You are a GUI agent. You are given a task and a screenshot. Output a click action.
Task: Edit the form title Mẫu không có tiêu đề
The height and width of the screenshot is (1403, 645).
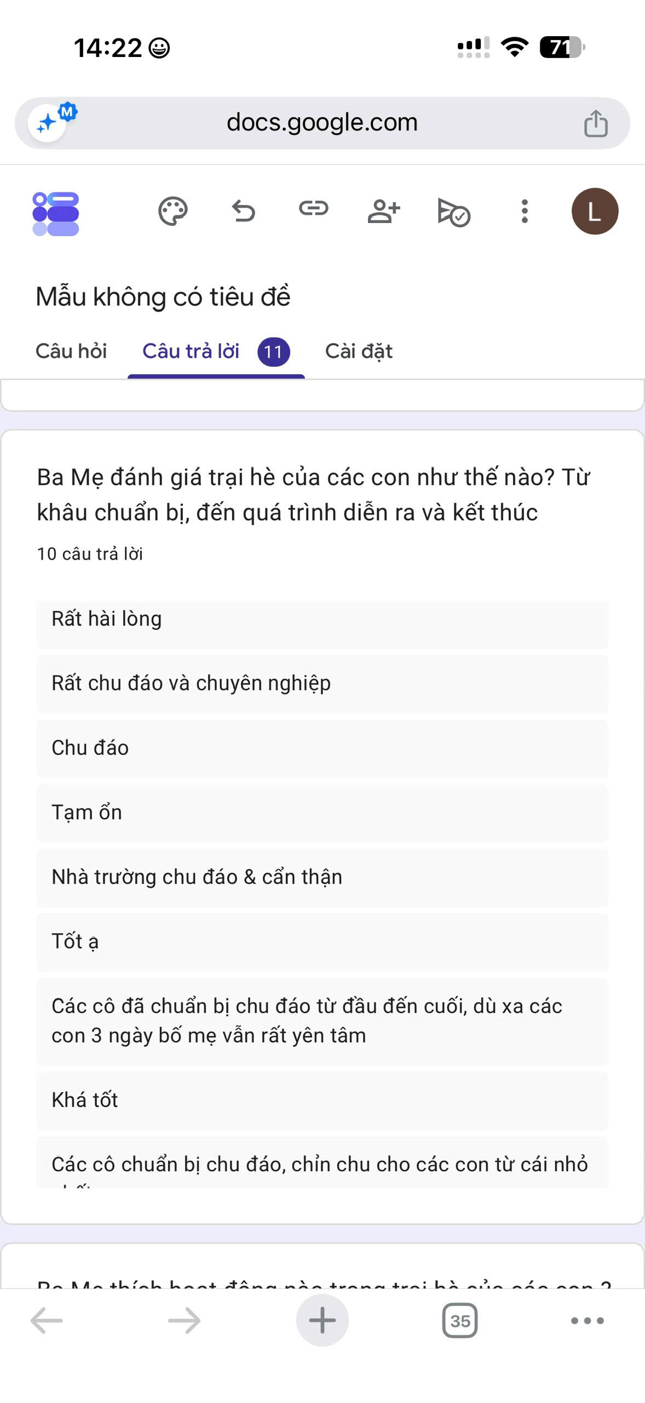point(163,296)
